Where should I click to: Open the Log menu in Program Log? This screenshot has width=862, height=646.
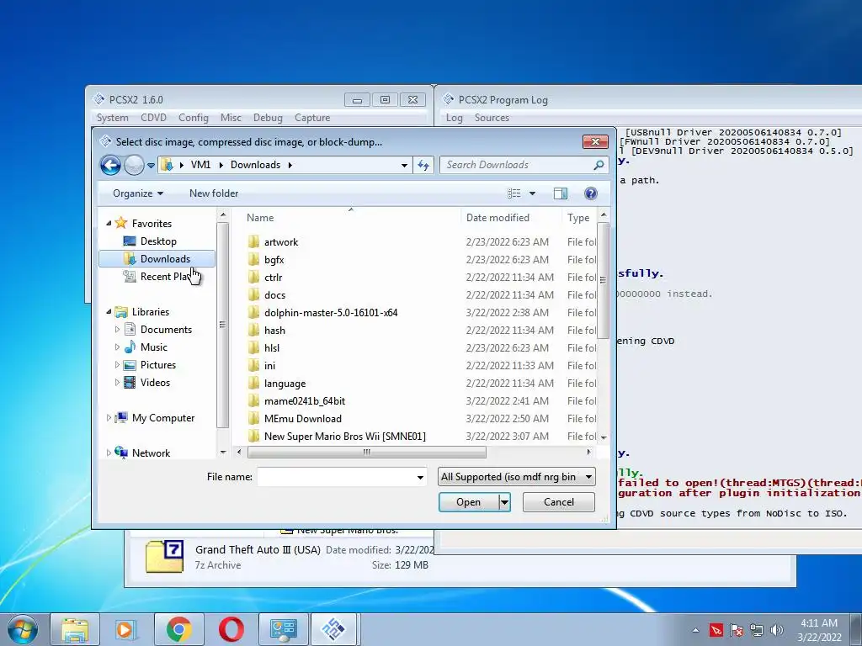pyautogui.click(x=454, y=118)
